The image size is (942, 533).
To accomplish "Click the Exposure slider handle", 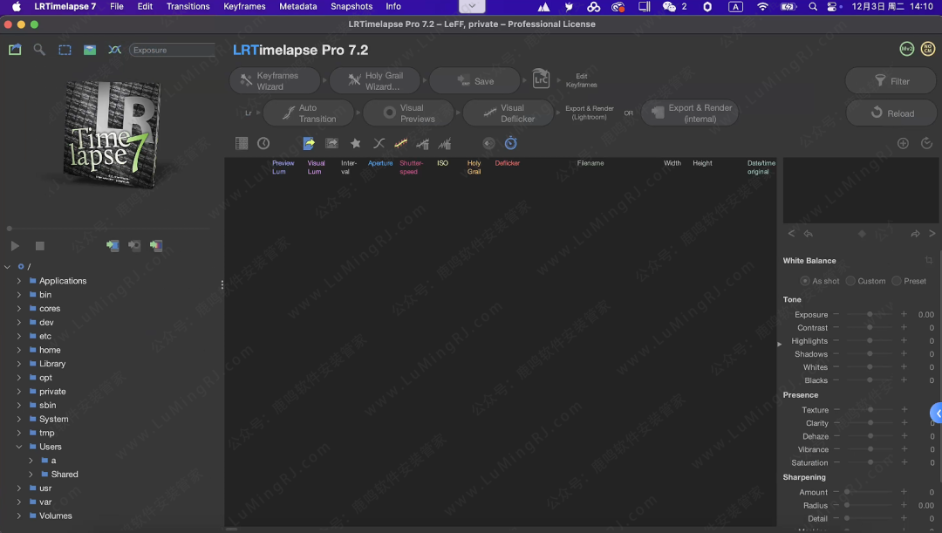I will click(x=870, y=314).
